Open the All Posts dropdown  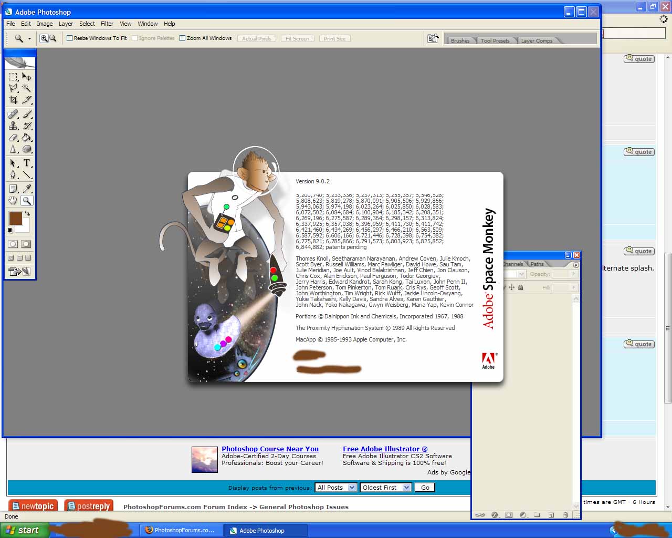click(x=335, y=488)
